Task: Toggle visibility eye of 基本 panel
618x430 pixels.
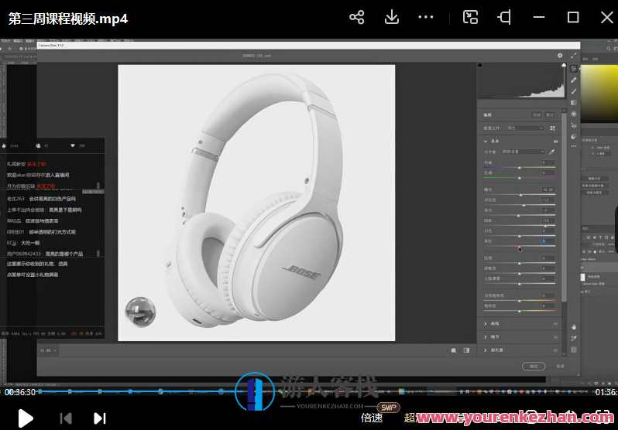Action: (555, 142)
